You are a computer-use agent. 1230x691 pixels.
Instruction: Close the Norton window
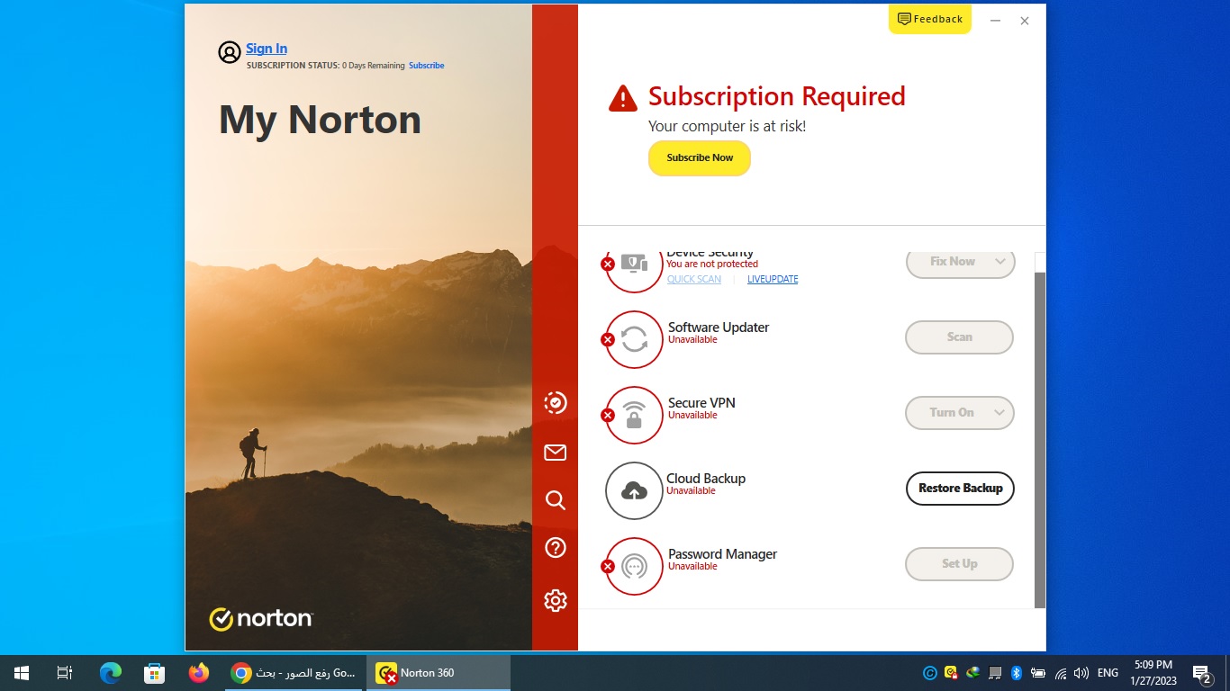pos(1025,21)
